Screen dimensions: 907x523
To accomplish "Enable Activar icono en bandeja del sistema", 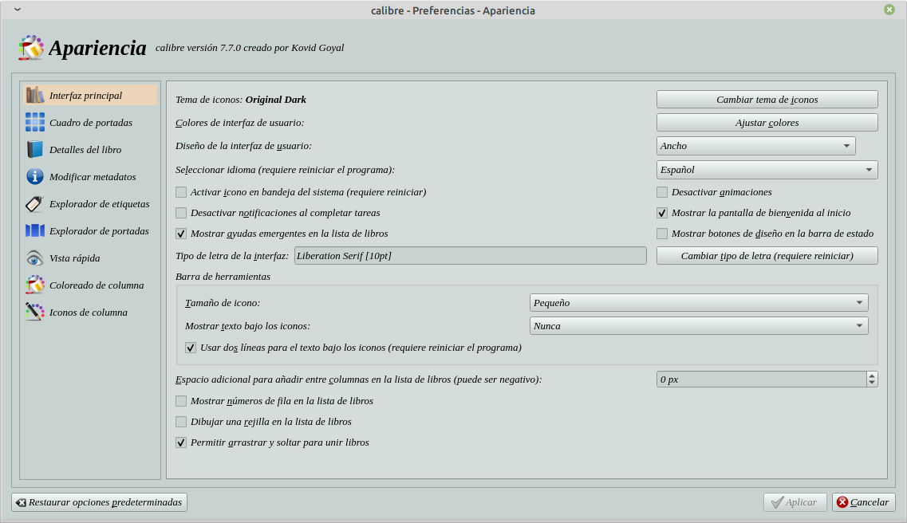I will pyautogui.click(x=181, y=192).
